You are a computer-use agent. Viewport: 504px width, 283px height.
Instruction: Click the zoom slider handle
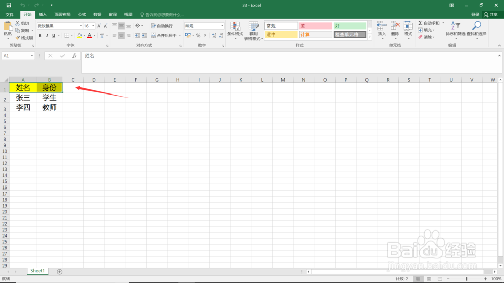466,279
